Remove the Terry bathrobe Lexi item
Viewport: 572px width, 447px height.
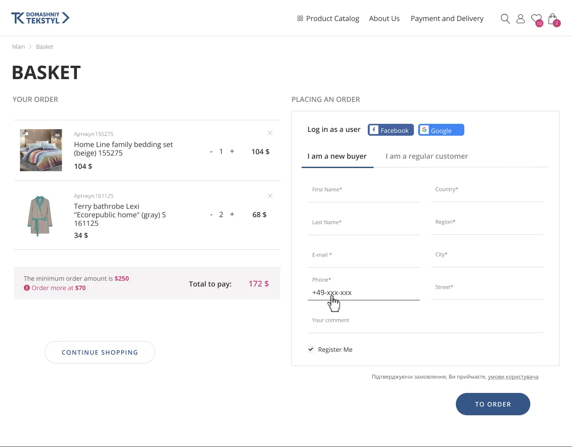pos(270,196)
